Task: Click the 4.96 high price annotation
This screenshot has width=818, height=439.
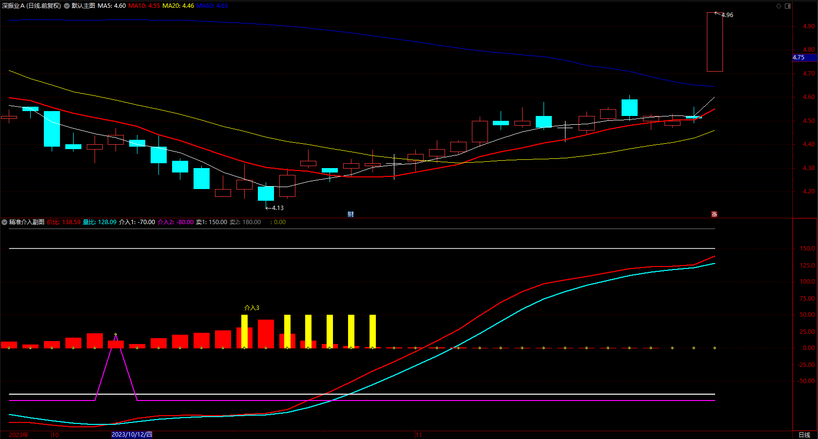Action: coord(727,15)
